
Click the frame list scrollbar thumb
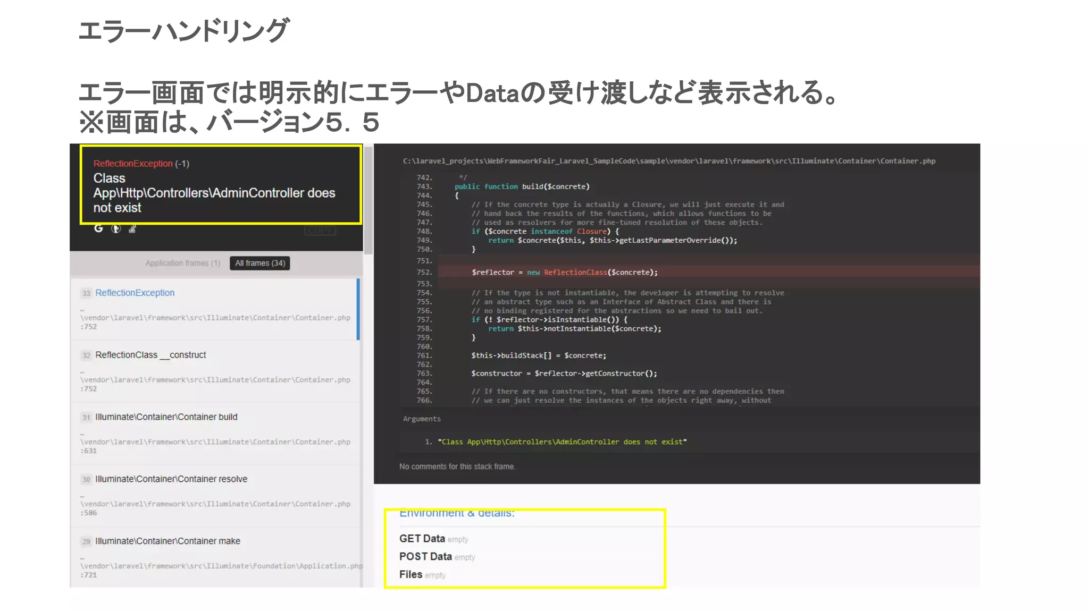[x=368, y=199]
